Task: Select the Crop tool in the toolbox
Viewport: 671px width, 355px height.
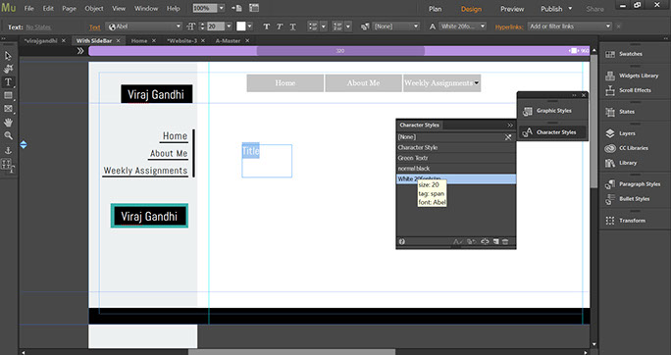Action: [8, 69]
